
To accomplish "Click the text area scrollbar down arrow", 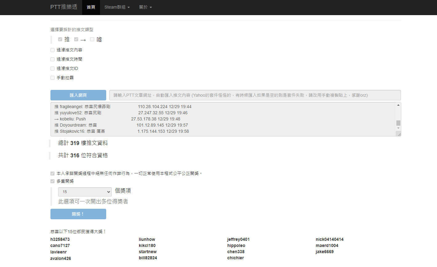I will pos(398,128).
